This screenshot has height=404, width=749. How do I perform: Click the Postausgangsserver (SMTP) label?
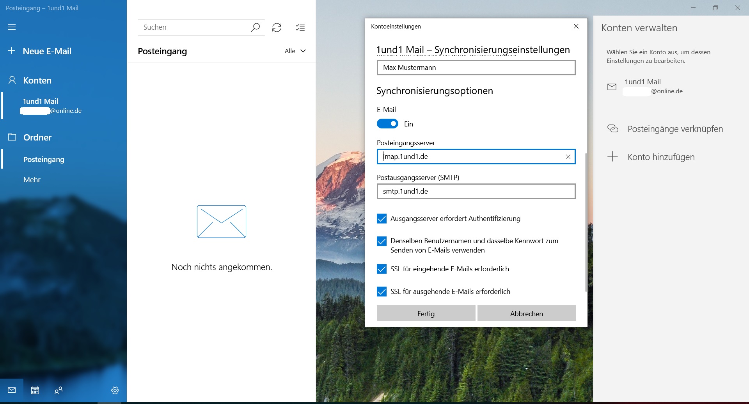(418, 178)
